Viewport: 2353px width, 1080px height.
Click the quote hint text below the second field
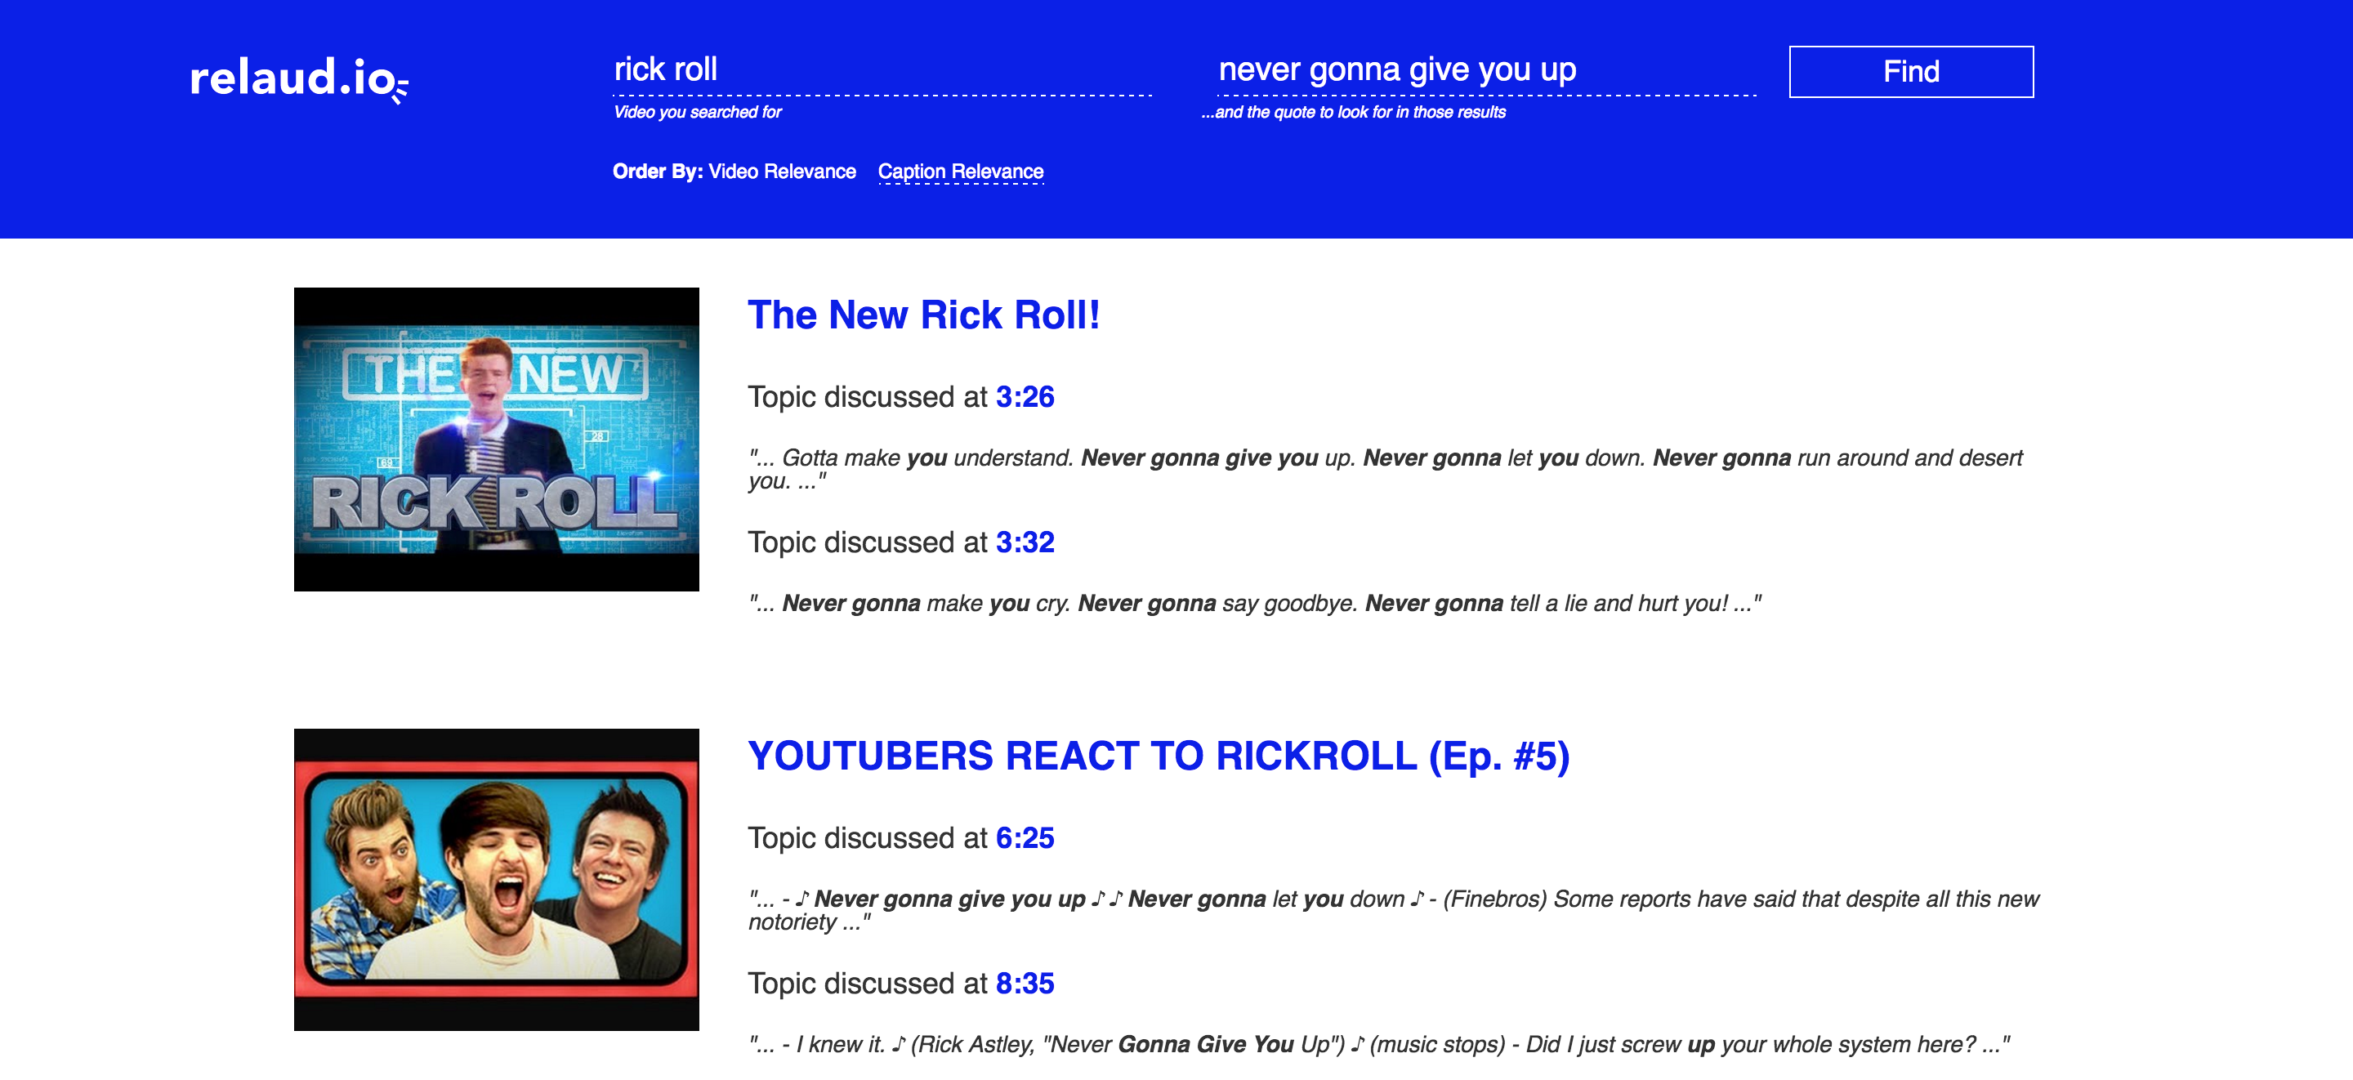1354,114
